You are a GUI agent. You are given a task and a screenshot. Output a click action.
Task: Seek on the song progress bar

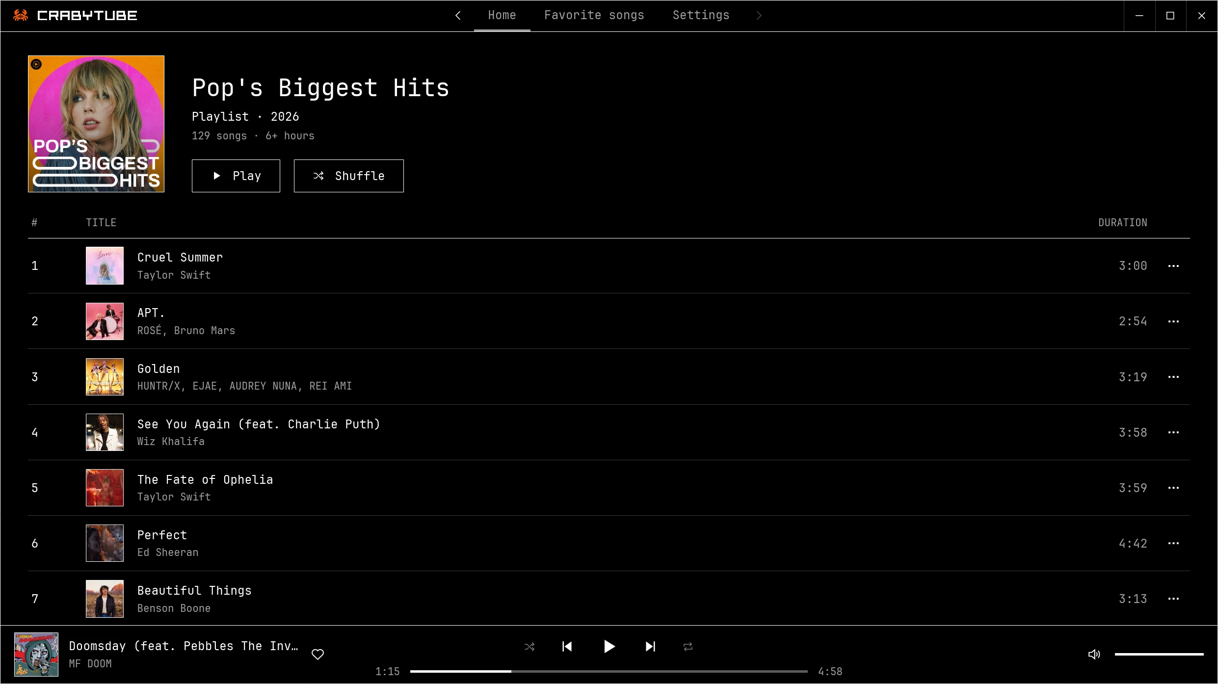tap(609, 671)
